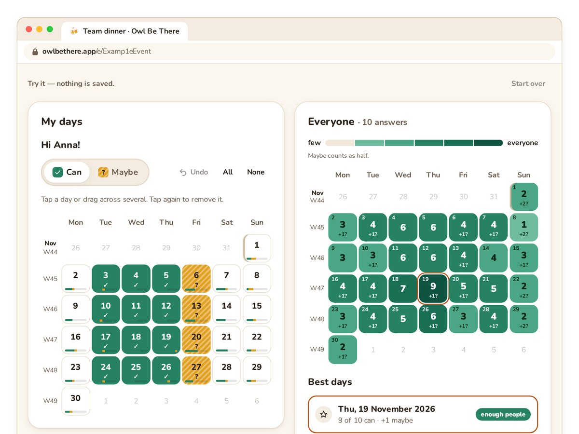Click the 12th cell in the Everyone calendar
This screenshot has height=434, width=579.
pyautogui.click(x=433, y=258)
